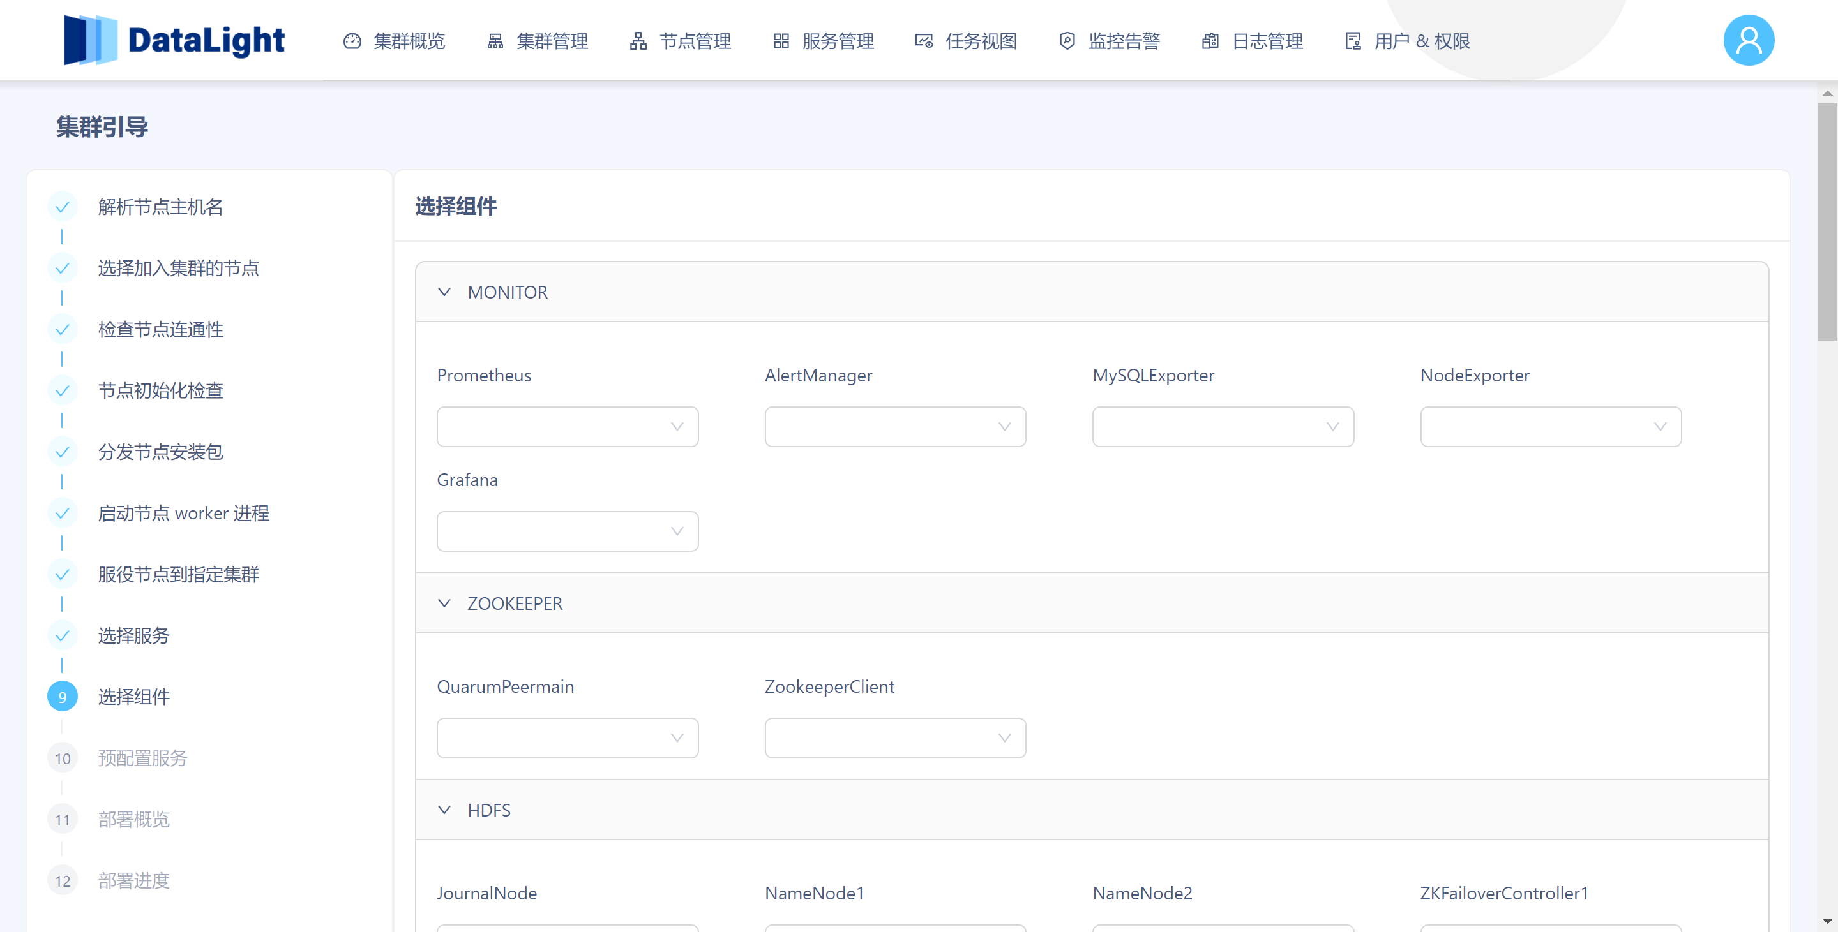
Task: Click checkmark icon for 节点初始化检查 step
Action: [62, 391]
